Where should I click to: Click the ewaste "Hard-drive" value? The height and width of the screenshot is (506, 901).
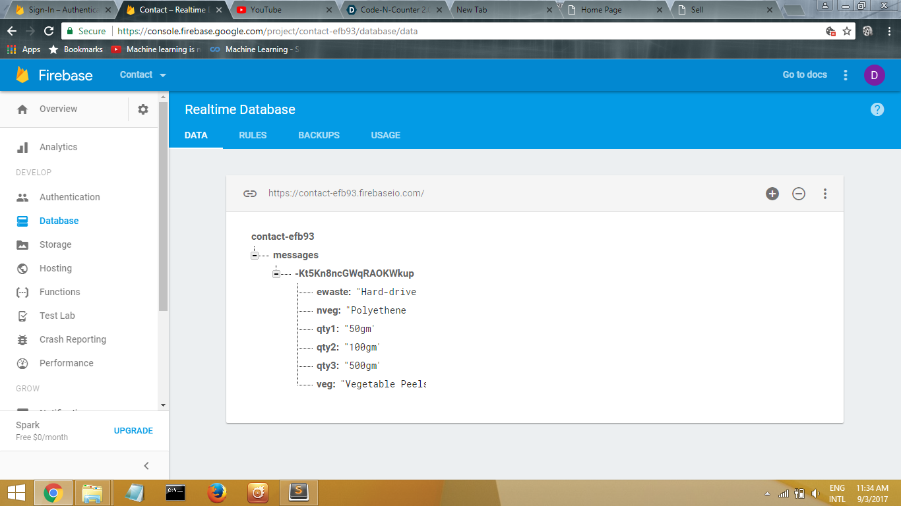[387, 292]
